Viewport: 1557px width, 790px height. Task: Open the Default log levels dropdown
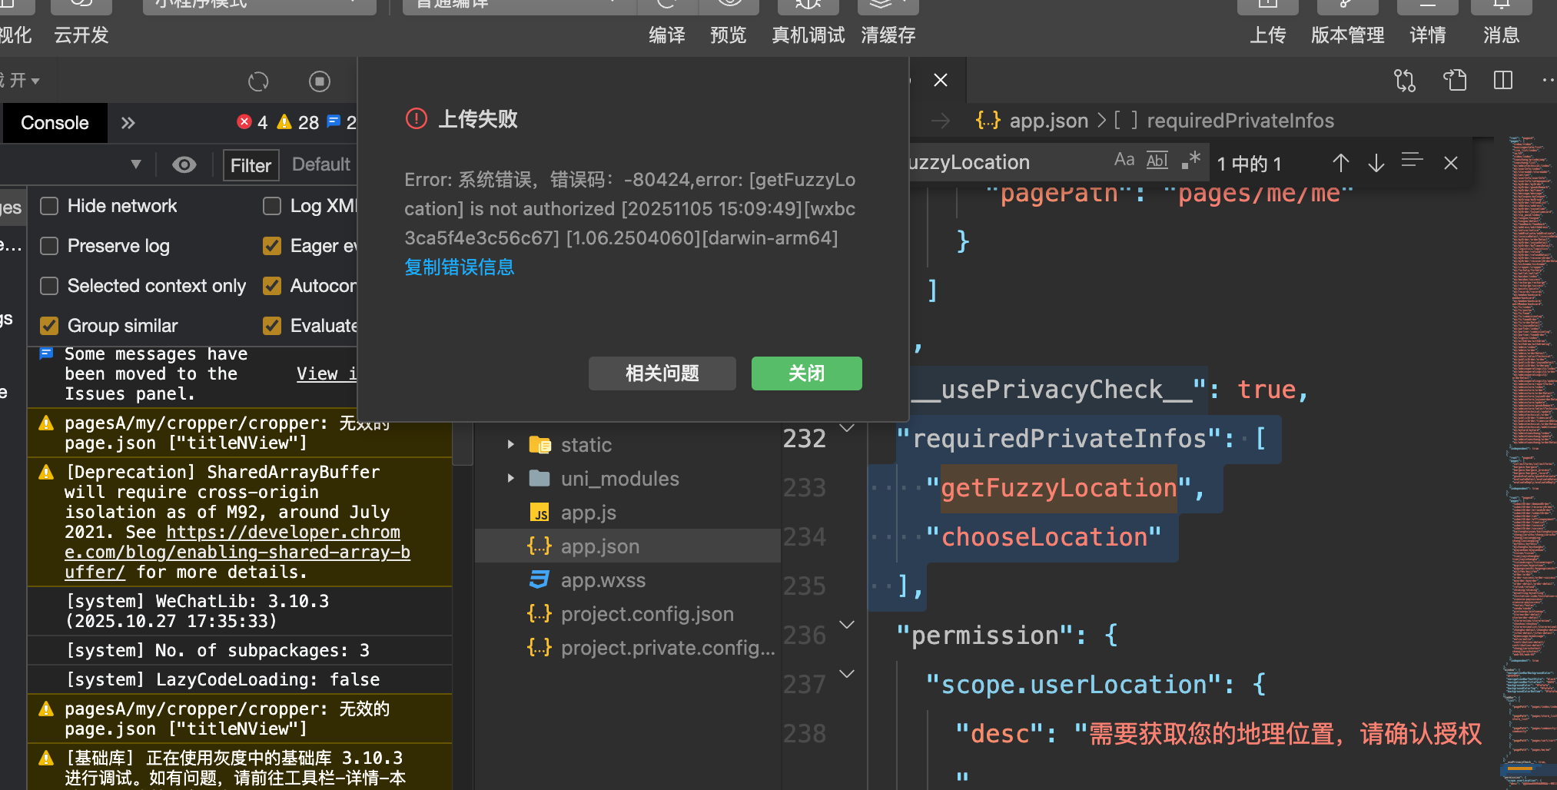321,164
